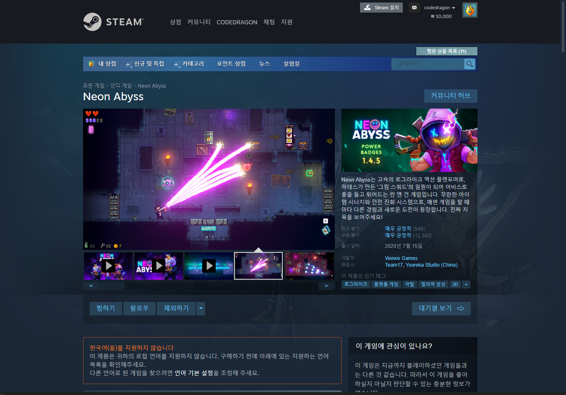Click left arrow of thumbnail strip
This screenshot has width=566, height=395.
(91, 286)
